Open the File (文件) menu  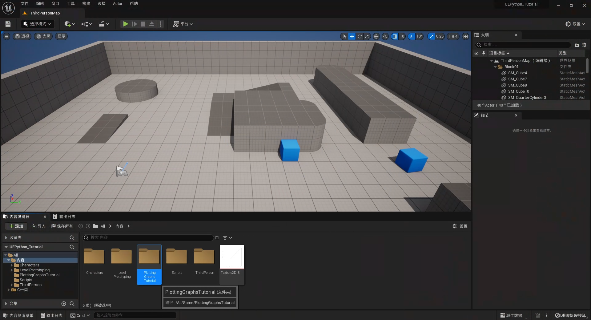coord(25,4)
